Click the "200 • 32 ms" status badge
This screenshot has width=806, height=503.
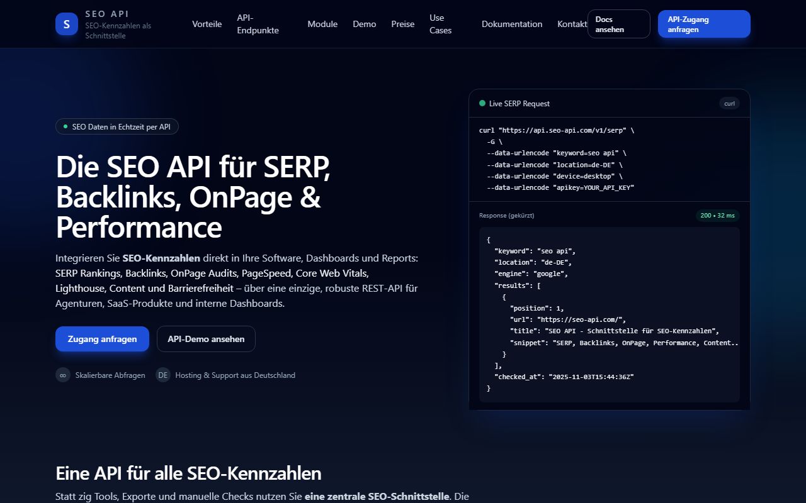(x=718, y=216)
